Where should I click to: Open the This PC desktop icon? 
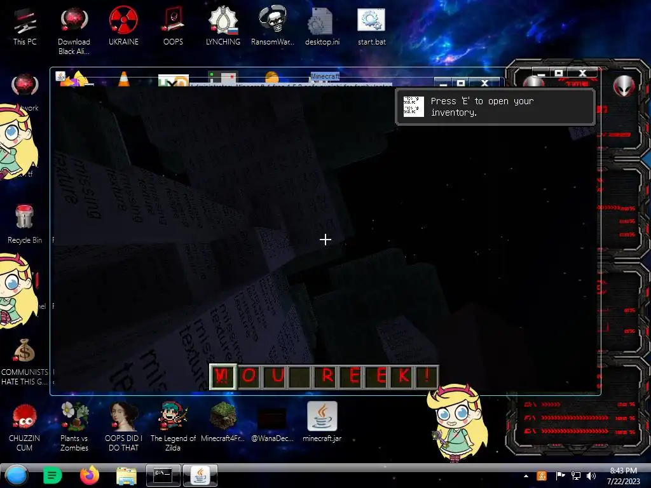pyautogui.click(x=25, y=27)
